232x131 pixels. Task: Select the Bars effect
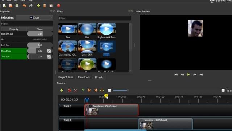(x=68, y=31)
